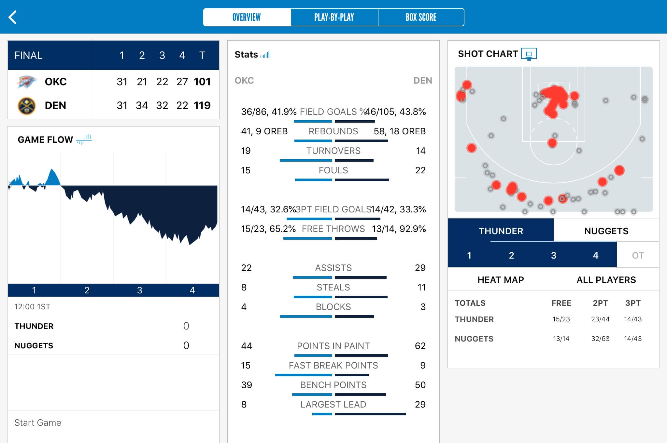Tap the OKC Thunder team logo

tap(26, 82)
